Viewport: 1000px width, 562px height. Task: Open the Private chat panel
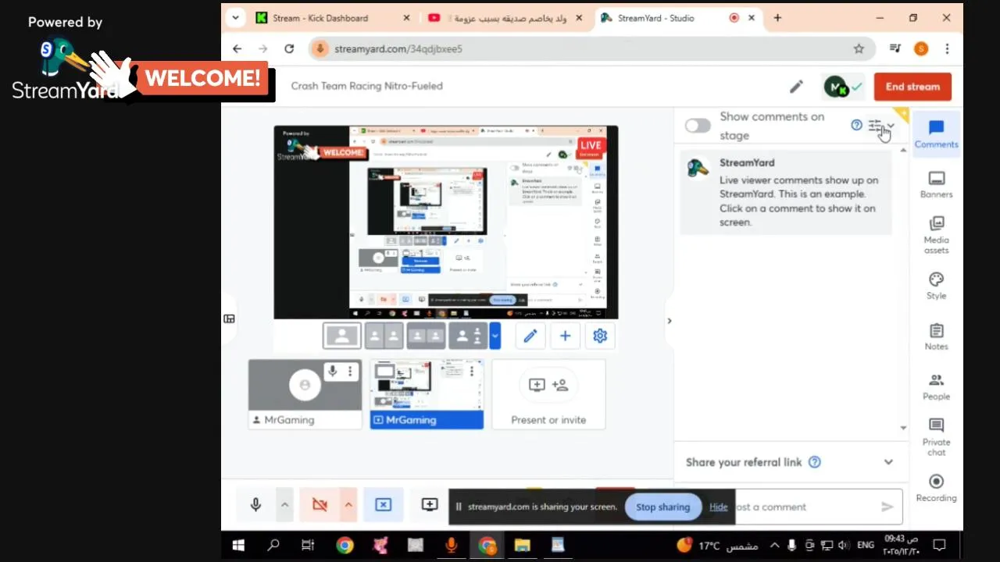[x=936, y=436]
